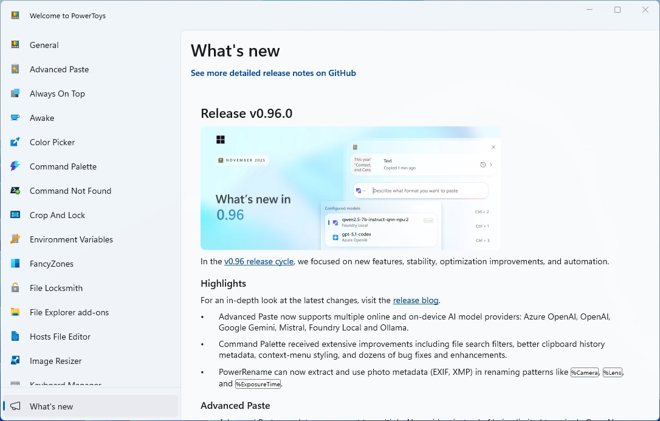
Task: Select the Advanced Paste icon
Action: coord(15,69)
